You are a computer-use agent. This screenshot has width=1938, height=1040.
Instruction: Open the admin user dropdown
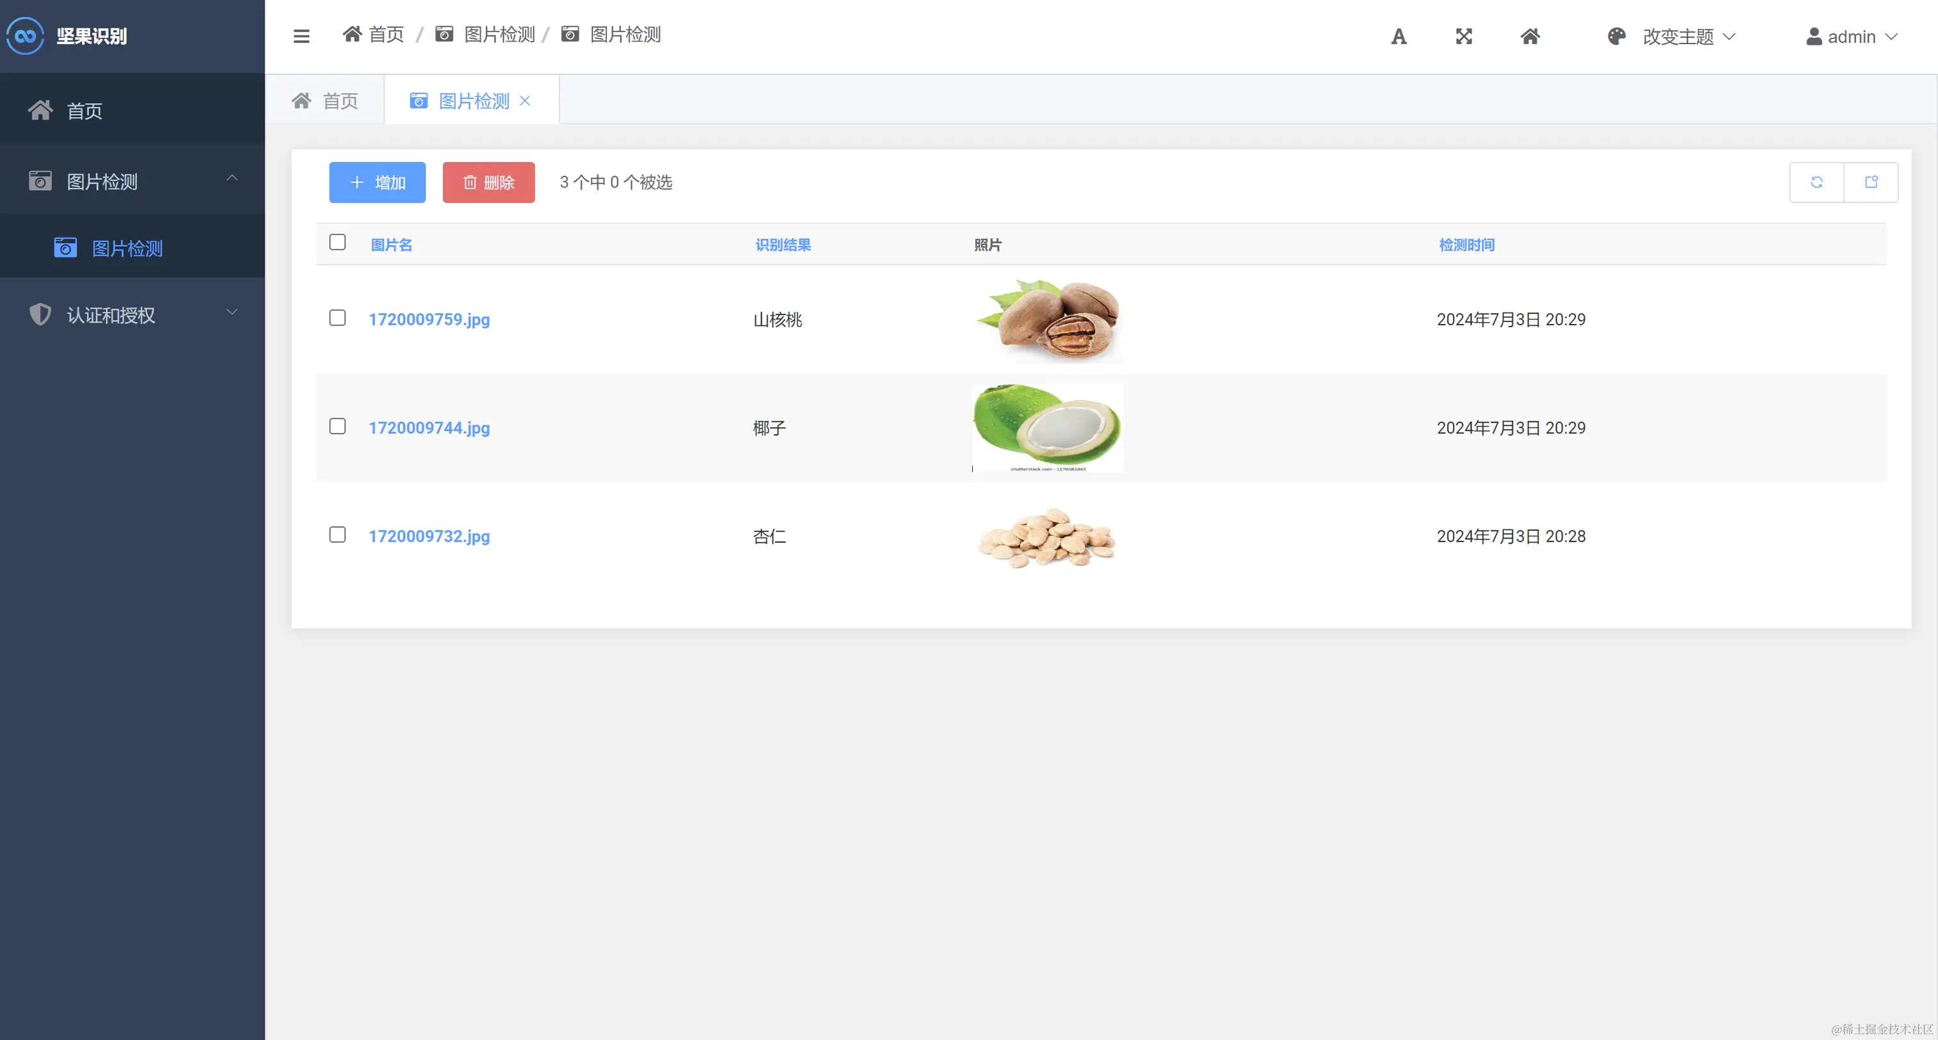[1851, 36]
